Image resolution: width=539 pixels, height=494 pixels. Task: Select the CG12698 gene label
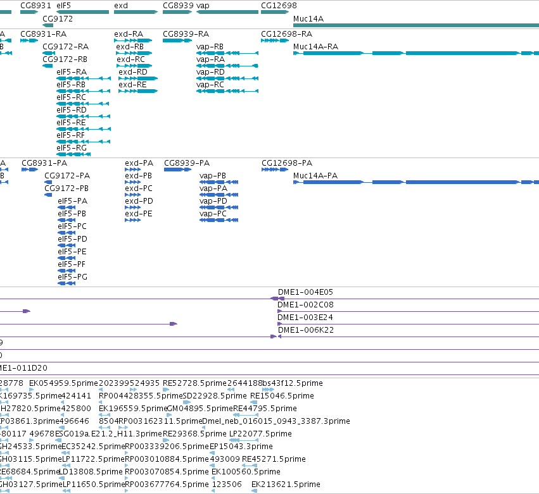[279, 6]
